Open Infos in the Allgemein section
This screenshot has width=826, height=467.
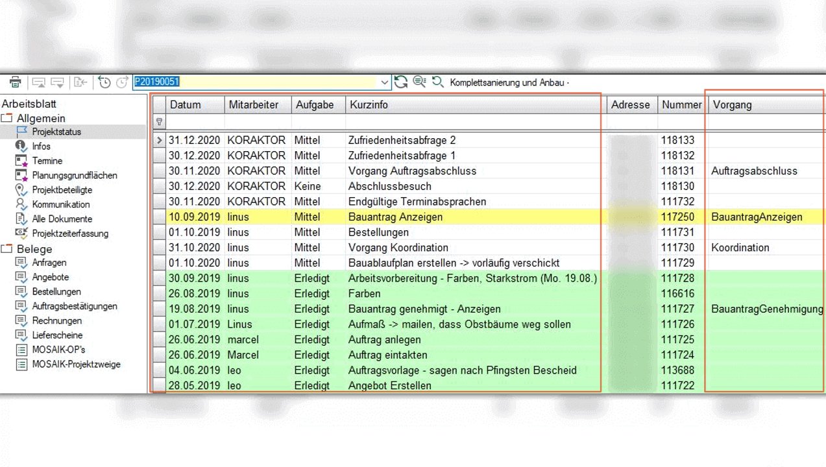(41, 147)
